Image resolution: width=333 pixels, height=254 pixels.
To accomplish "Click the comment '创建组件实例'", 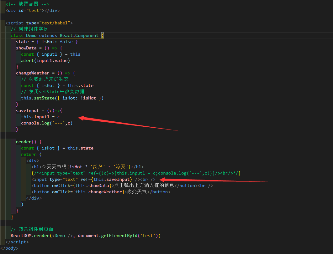I will (x=29, y=29).
